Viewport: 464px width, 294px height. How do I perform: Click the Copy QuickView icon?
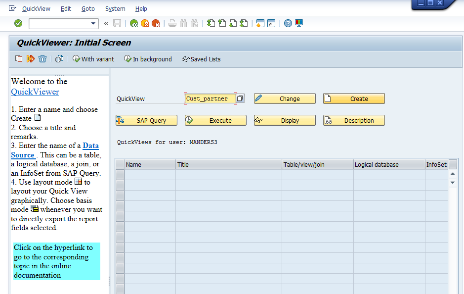coord(19,59)
